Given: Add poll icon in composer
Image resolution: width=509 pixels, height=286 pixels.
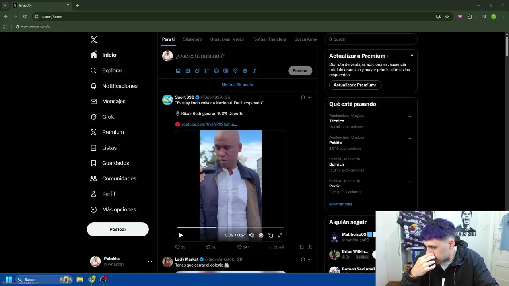Looking at the screenshot, I should click(x=207, y=71).
